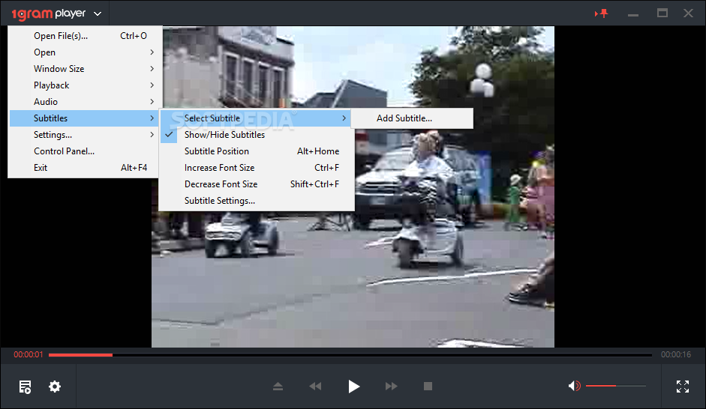Image resolution: width=706 pixels, height=409 pixels.
Task: Open Settings... from the menu
Action: click(83, 134)
